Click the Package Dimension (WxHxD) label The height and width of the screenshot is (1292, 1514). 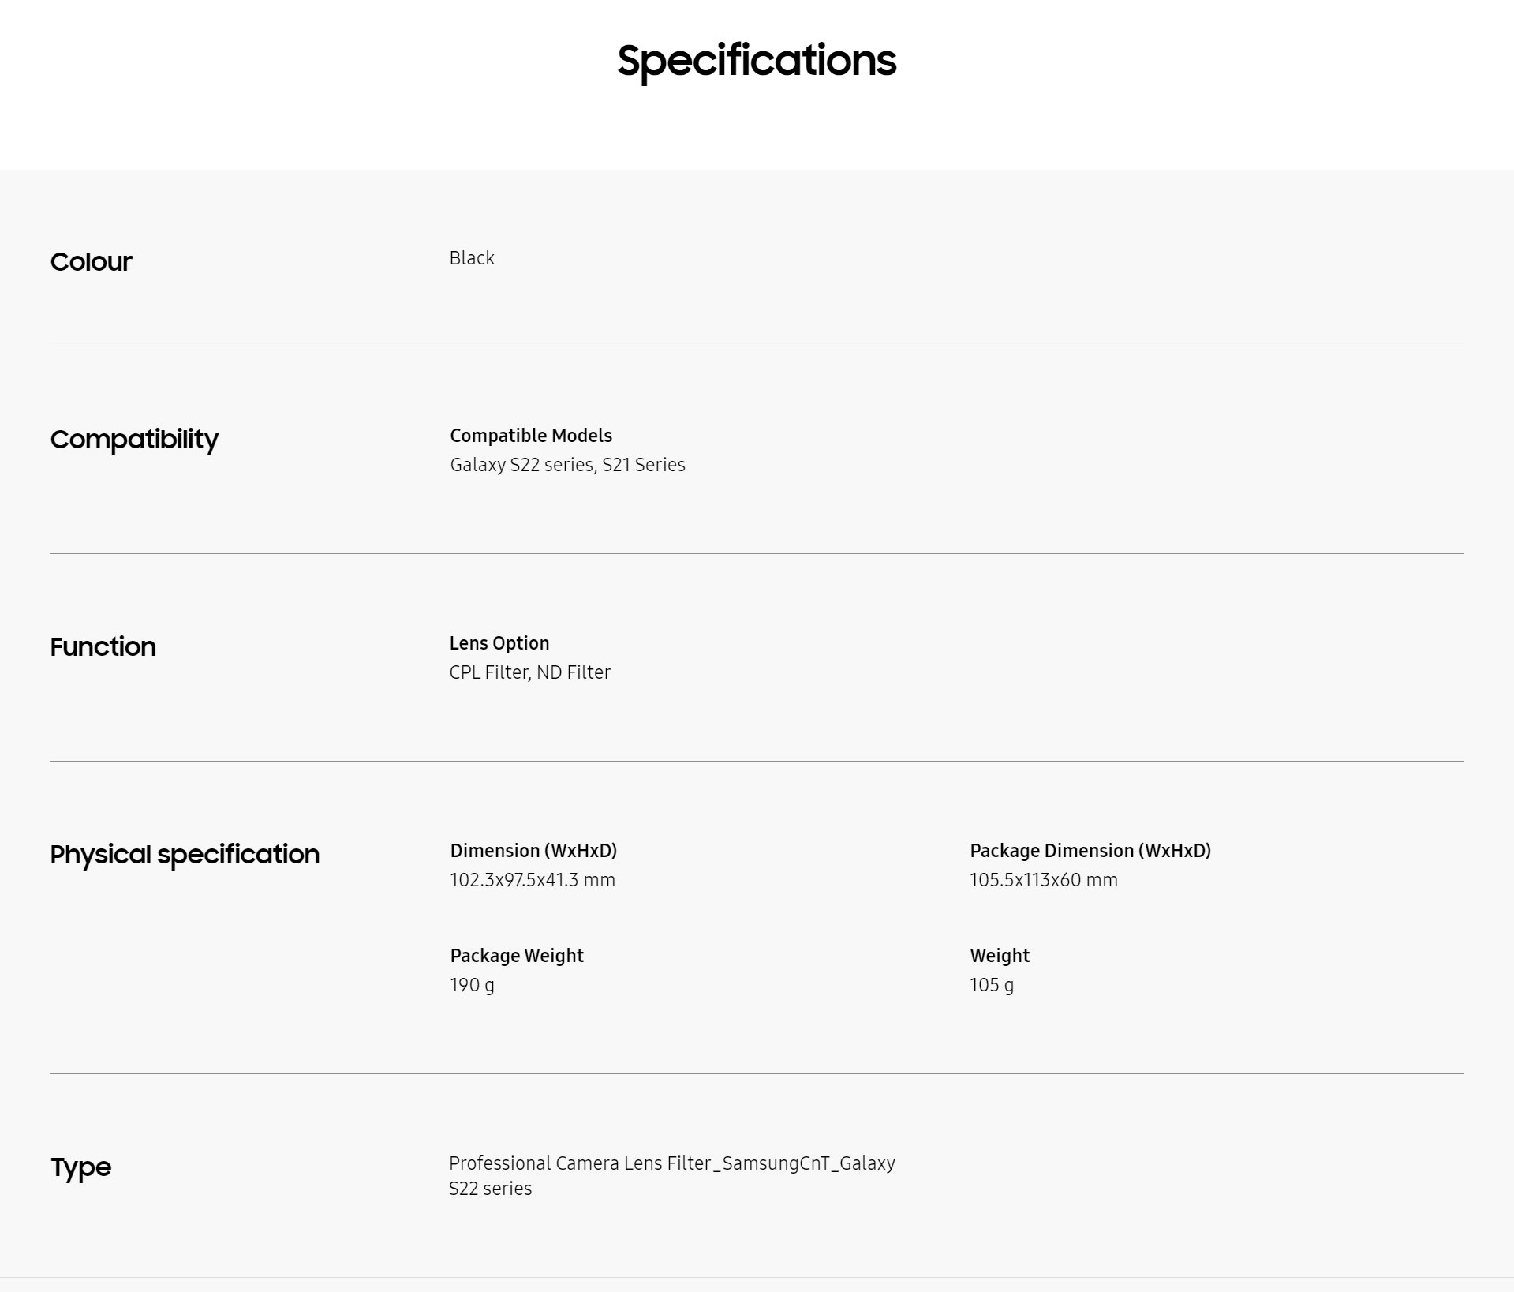click(1090, 851)
